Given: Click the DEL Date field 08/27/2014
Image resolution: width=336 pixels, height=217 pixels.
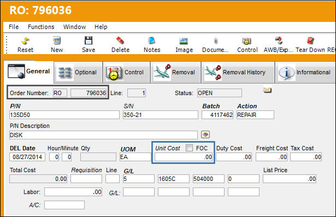Looking at the screenshot, I should [27, 157].
